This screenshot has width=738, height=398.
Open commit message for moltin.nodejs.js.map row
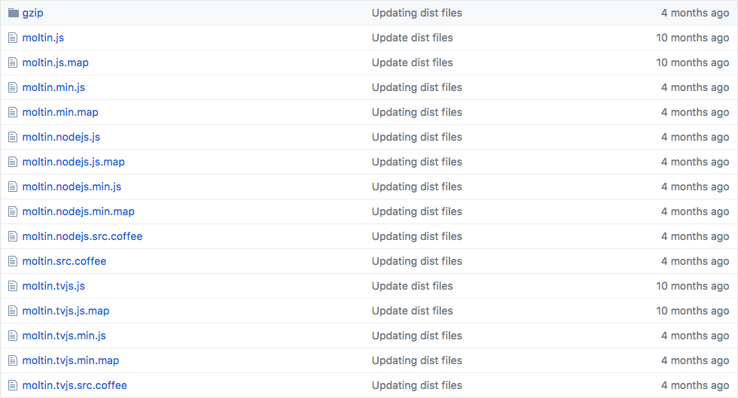417,162
